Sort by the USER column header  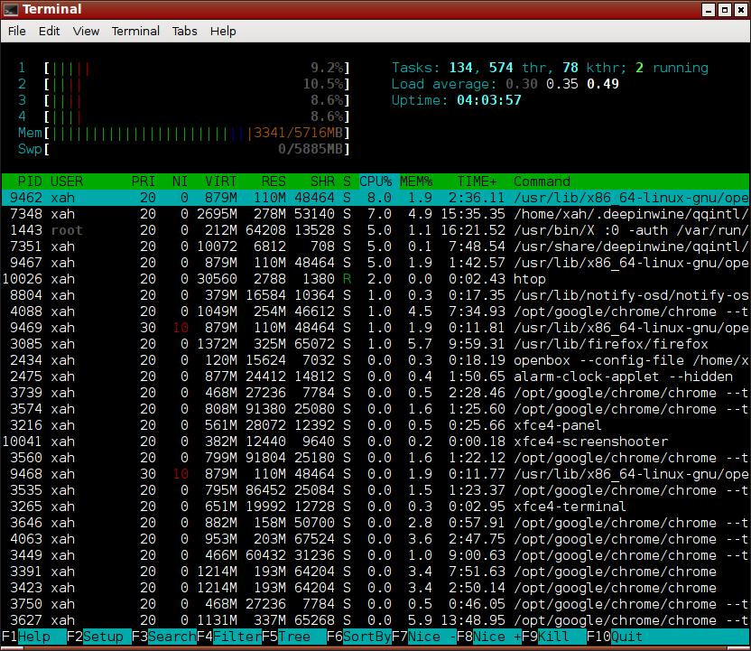(67, 181)
